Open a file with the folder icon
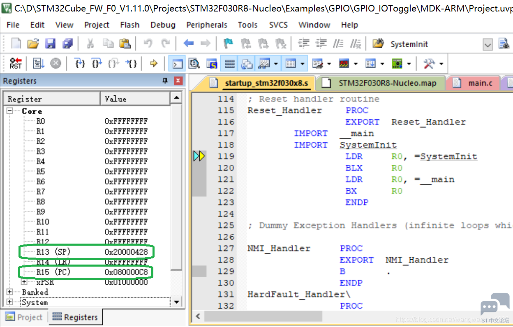Image resolution: width=513 pixels, height=327 pixels. (33, 44)
